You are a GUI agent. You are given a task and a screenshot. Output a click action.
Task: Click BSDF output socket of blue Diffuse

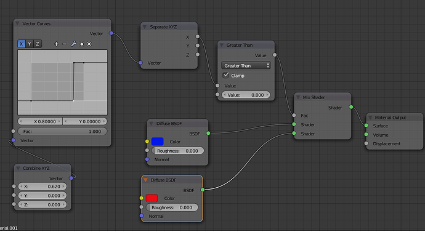pyautogui.click(x=208, y=133)
